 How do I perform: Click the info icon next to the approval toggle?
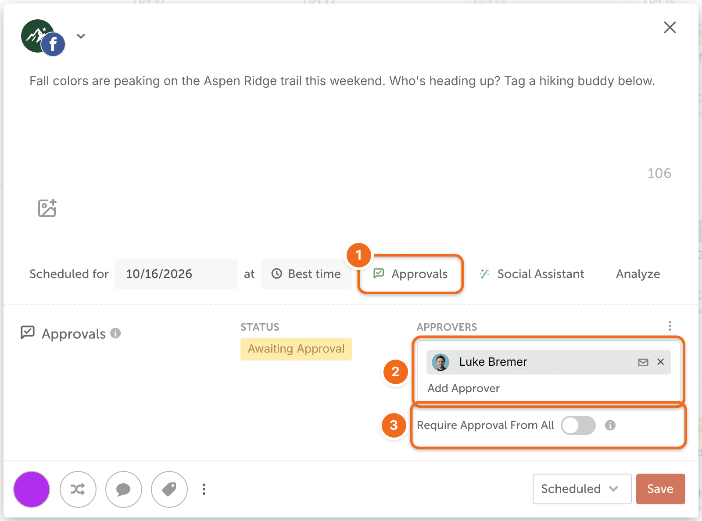pyautogui.click(x=610, y=425)
